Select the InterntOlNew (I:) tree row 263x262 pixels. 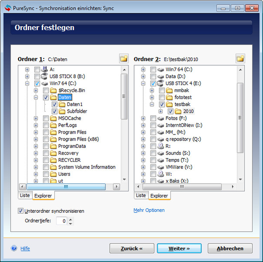[184, 125]
